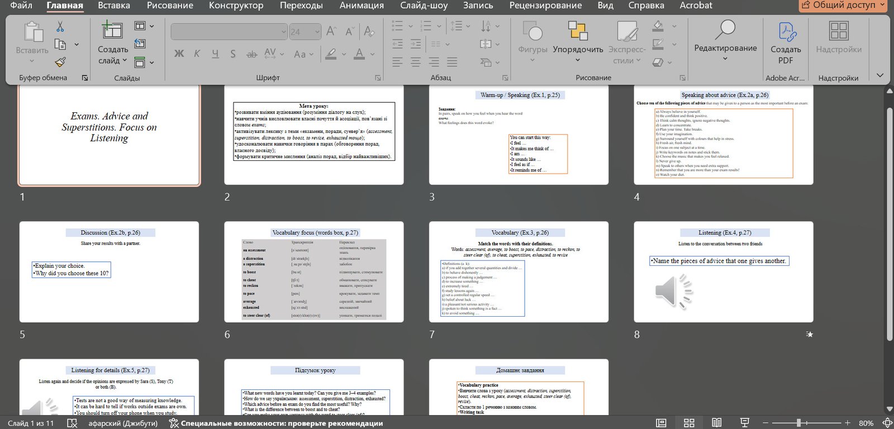Open the Упорядочить arrange tool
894x429 pixels.
click(578, 39)
